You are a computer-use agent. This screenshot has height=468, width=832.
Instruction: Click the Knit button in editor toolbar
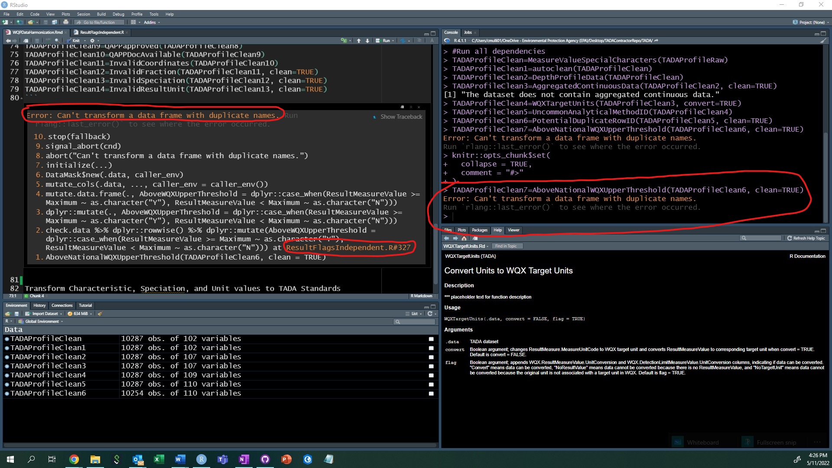[73, 41]
